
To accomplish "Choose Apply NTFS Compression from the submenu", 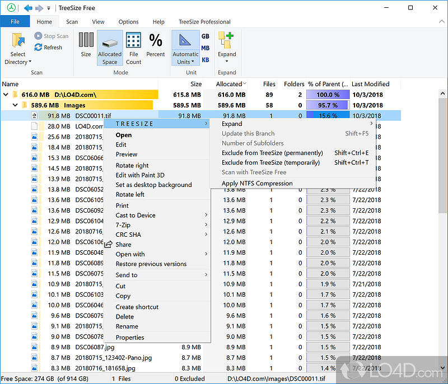I will pos(257,183).
